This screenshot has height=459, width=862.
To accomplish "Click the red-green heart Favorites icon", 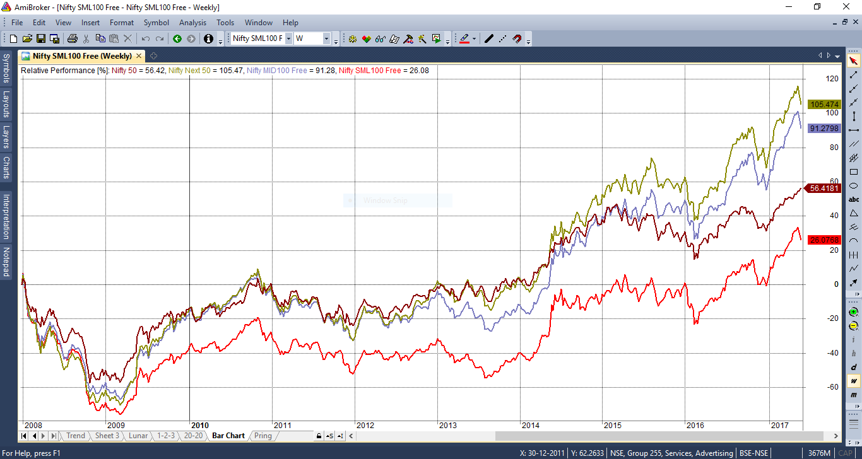I will pyautogui.click(x=367, y=38).
